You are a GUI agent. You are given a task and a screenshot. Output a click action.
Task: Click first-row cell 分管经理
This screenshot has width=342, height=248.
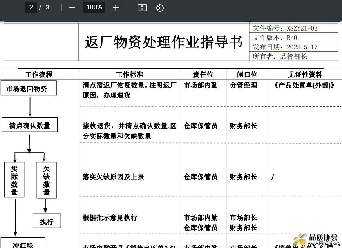pyautogui.click(x=243, y=85)
